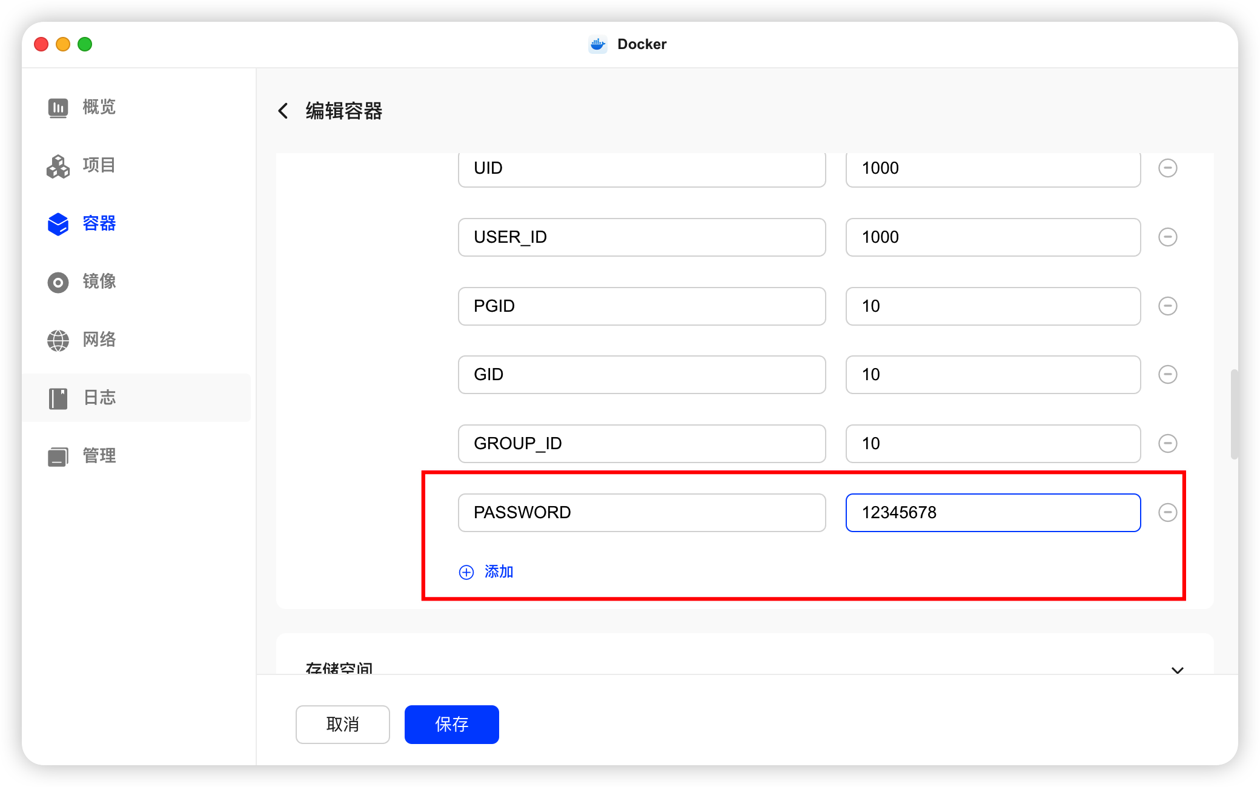The height and width of the screenshot is (787, 1260).
Task: Remove the UID variable row
Action: point(1167,168)
